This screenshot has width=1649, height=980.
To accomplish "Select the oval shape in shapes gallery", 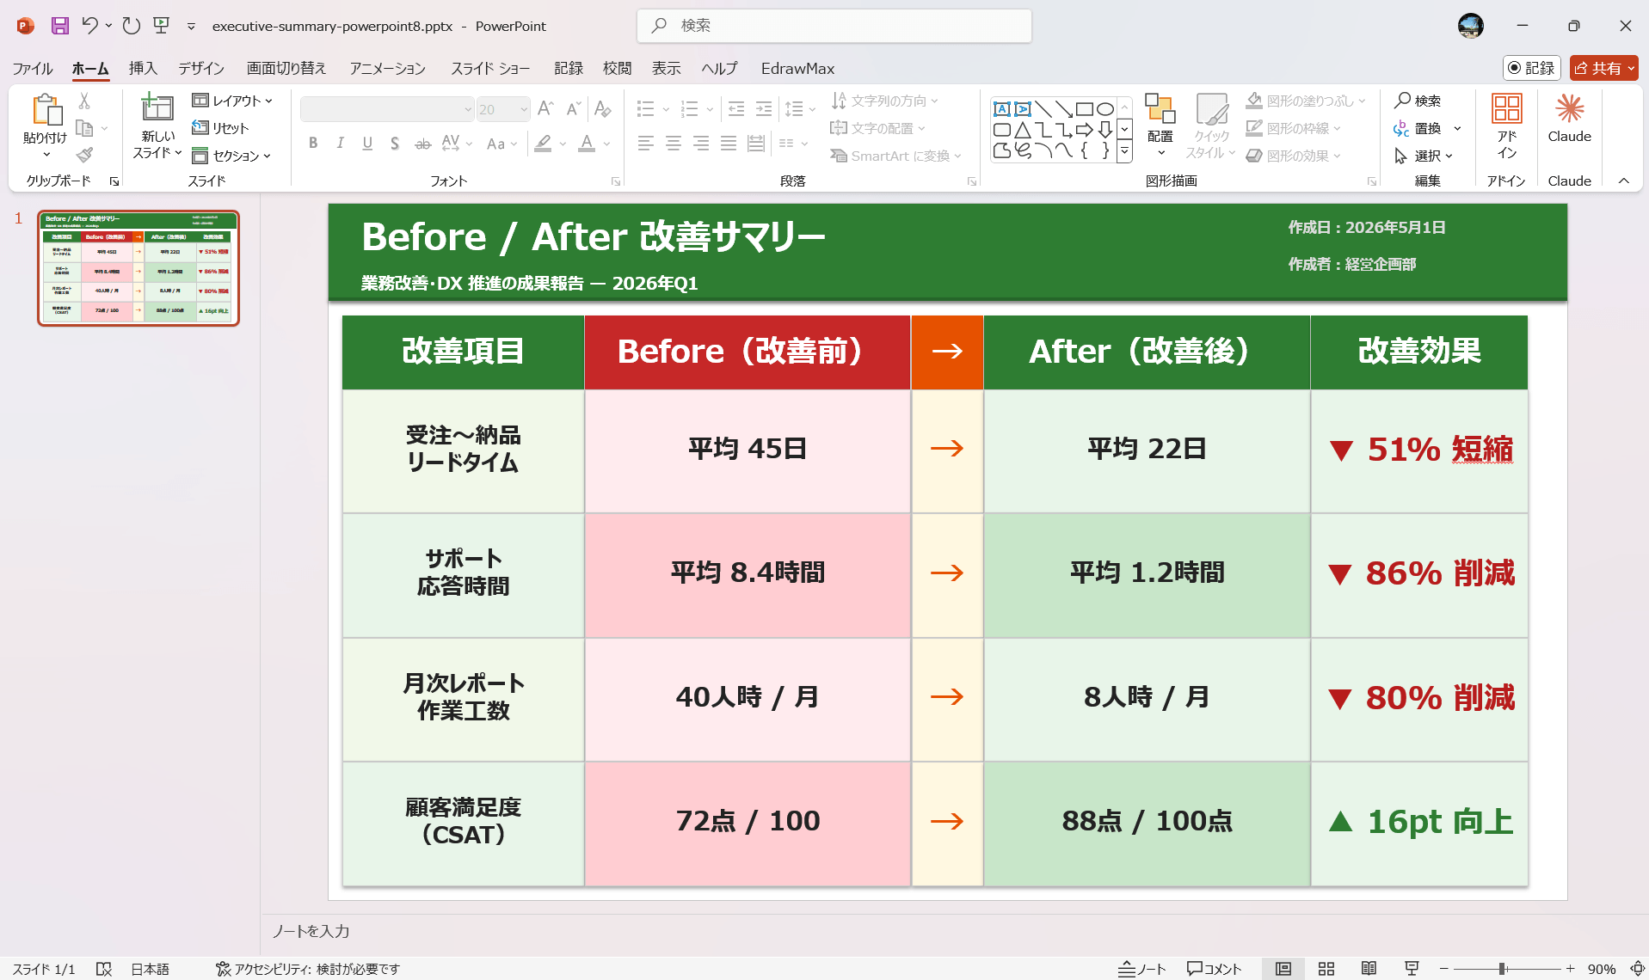I will pyautogui.click(x=1105, y=109).
